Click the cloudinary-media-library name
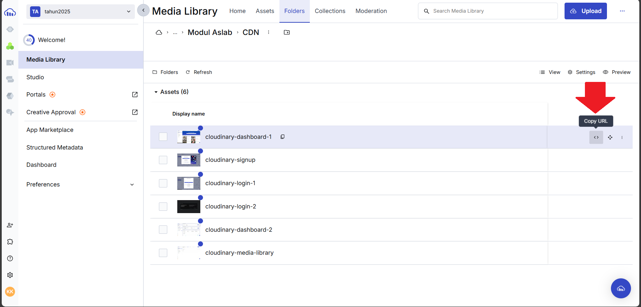Viewport: 641px width, 307px height. coord(239,253)
